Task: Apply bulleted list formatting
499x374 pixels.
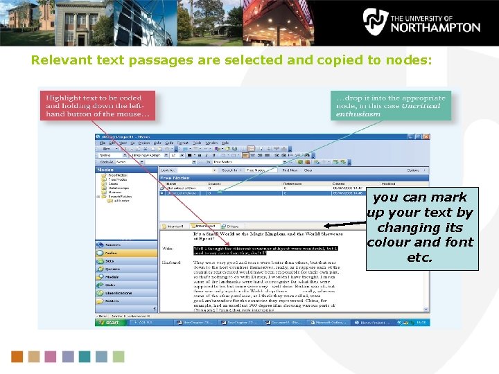Action: click(x=291, y=155)
